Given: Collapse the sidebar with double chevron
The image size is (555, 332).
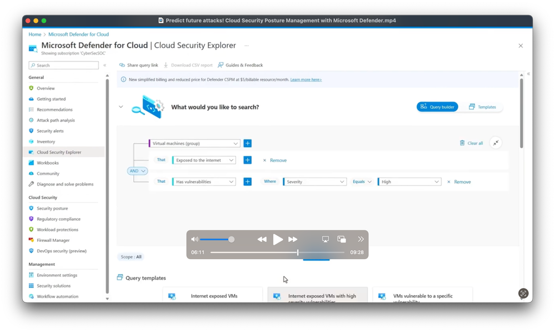Looking at the screenshot, I should pos(105,65).
